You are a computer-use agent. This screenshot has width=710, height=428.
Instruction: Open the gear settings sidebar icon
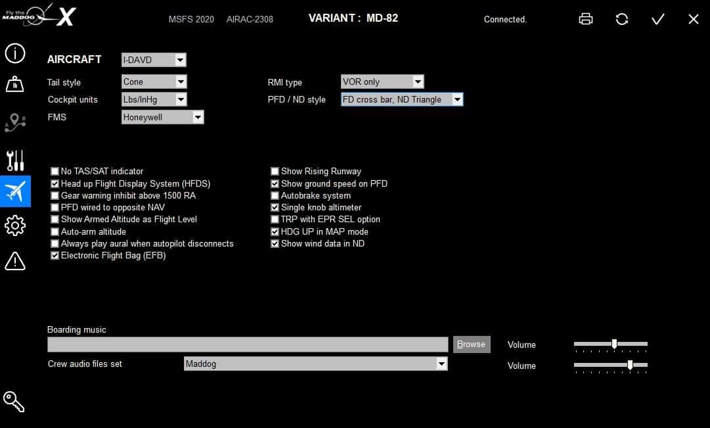(x=14, y=226)
